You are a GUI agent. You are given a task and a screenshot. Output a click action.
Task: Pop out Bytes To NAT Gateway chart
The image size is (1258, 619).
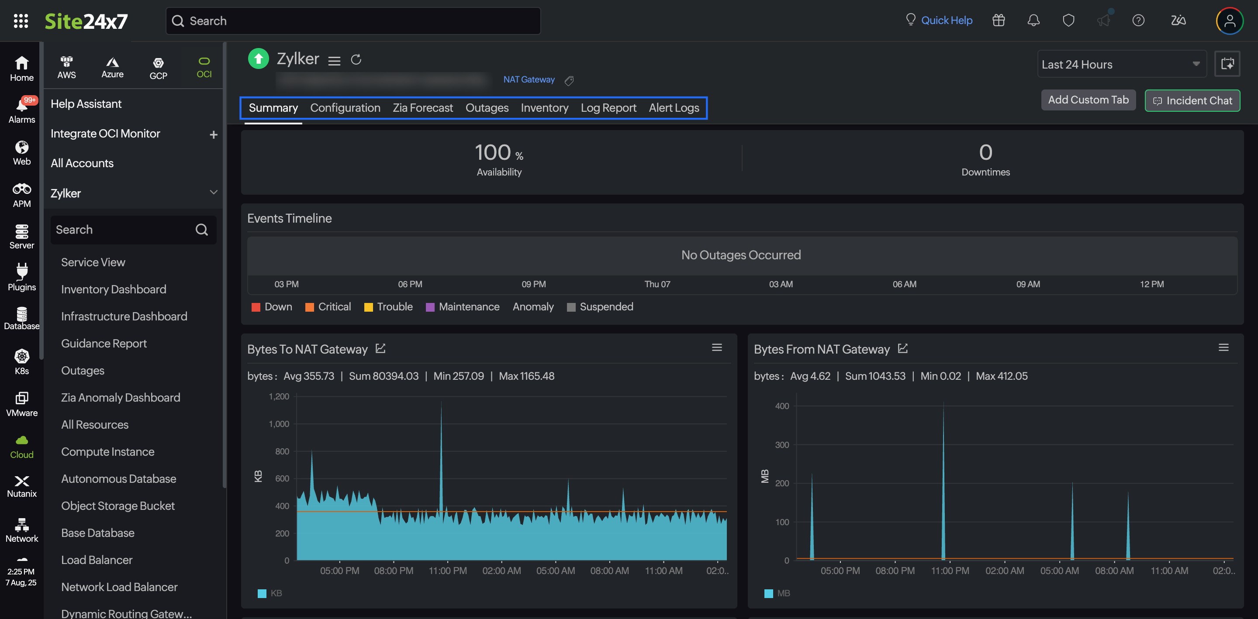[x=380, y=348]
